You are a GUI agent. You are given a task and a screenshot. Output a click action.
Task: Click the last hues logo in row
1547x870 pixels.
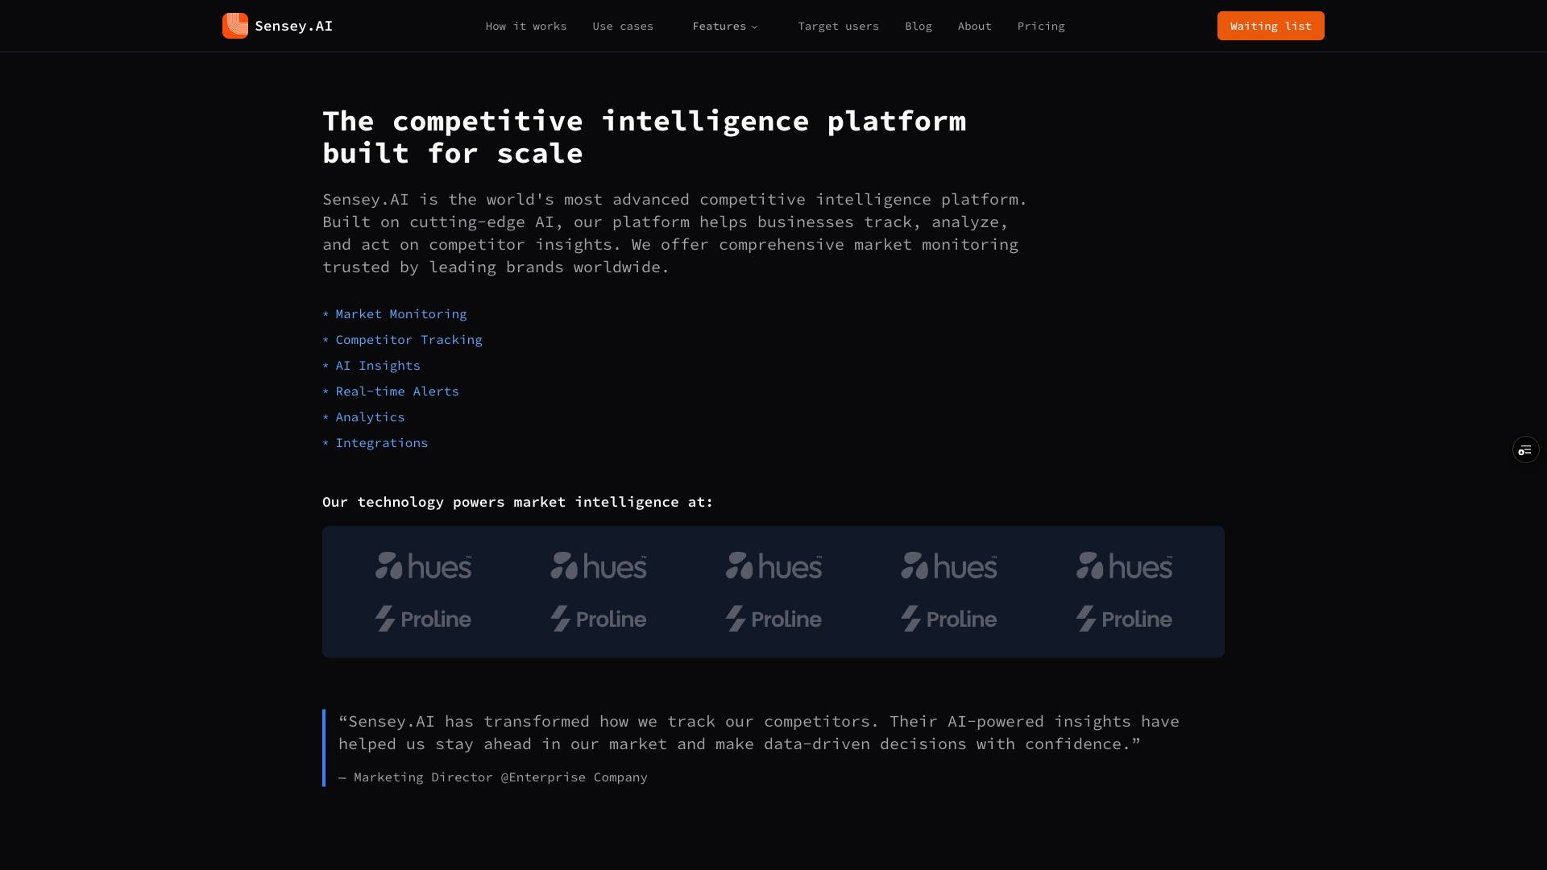(1124, 565)
